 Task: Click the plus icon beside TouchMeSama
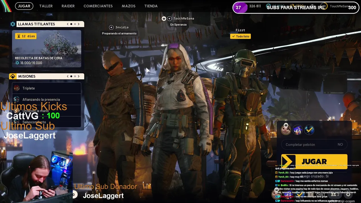(x=170, y=19)
